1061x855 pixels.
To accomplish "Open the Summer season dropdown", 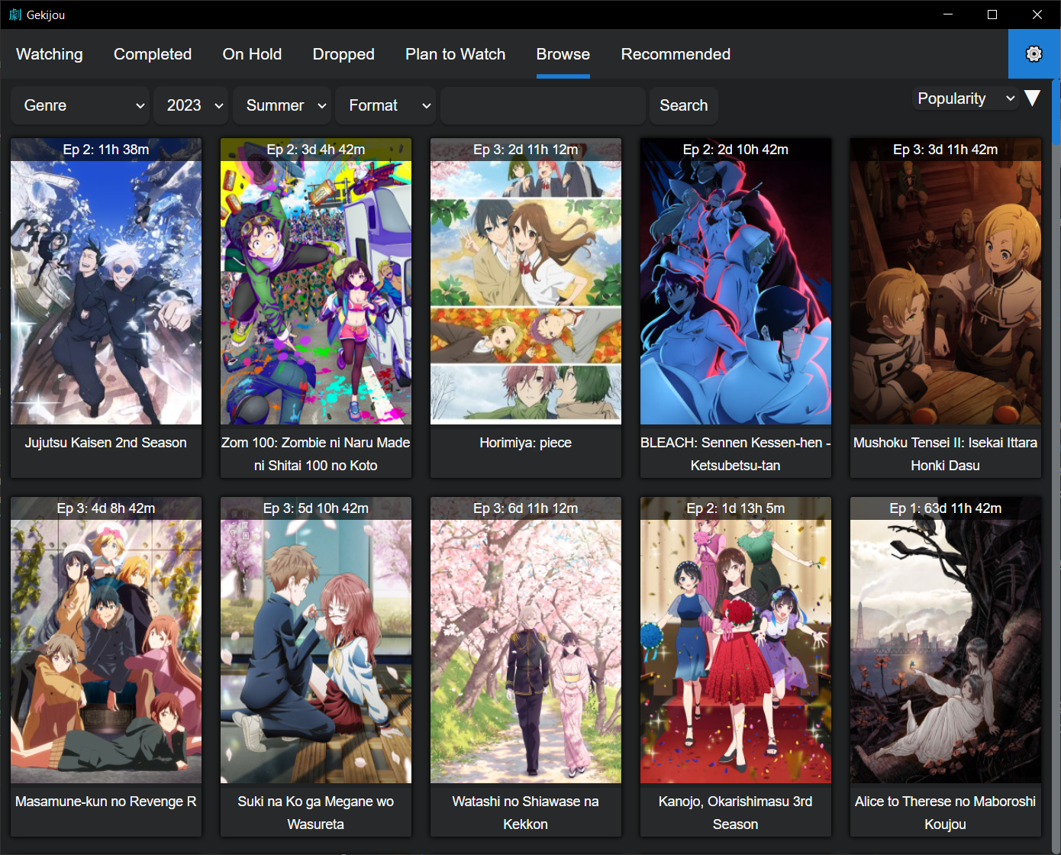I will point(282,105).
